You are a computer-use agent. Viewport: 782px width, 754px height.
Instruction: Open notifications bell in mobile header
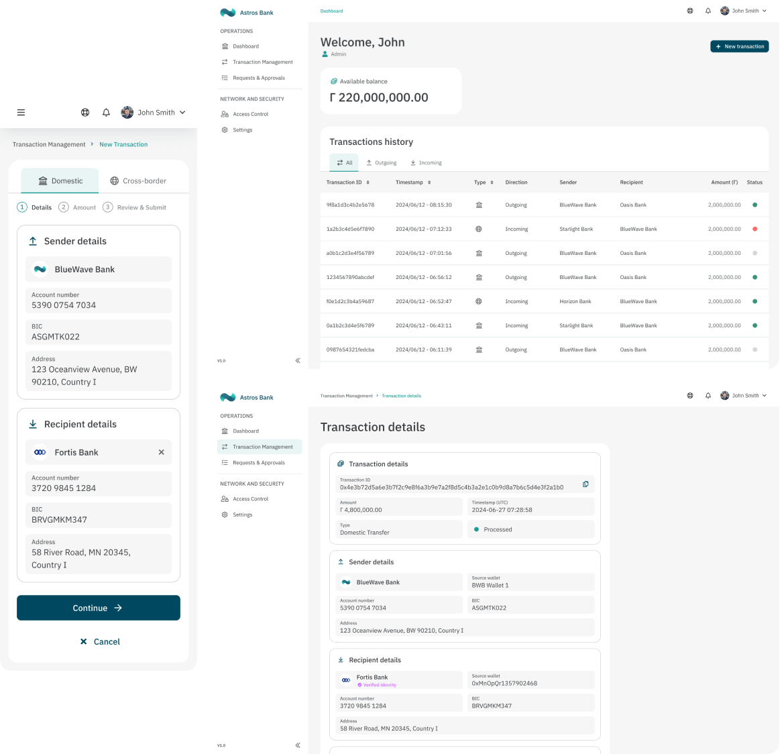106,113
